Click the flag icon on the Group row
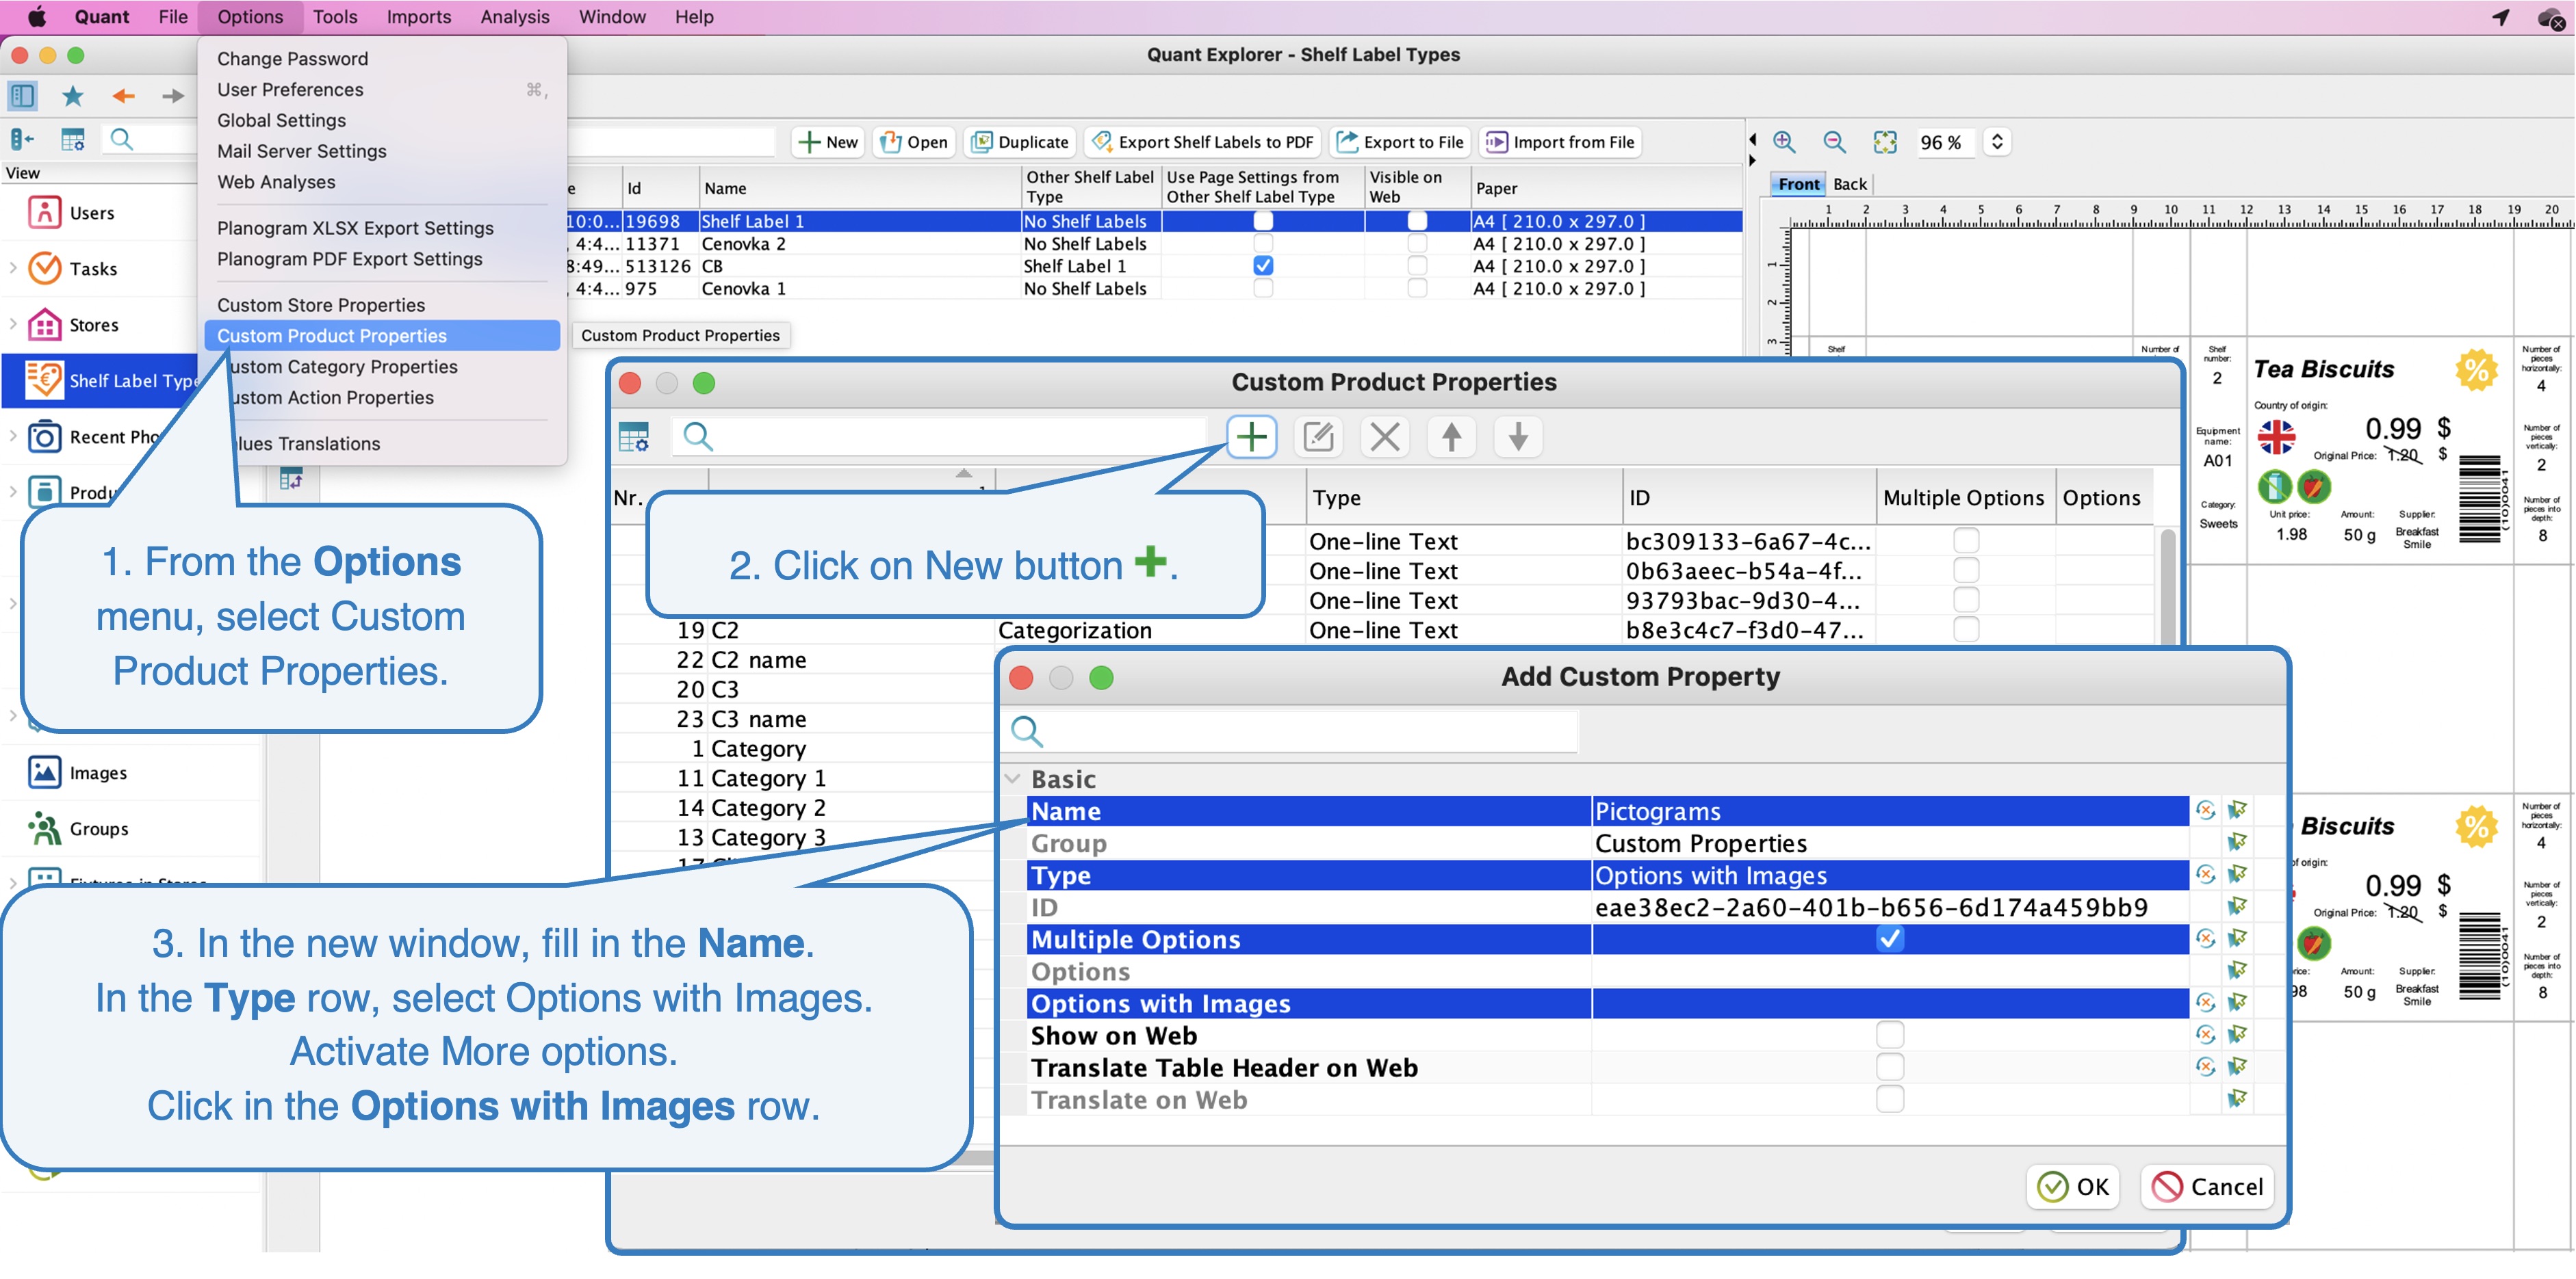 (2237, 843)
